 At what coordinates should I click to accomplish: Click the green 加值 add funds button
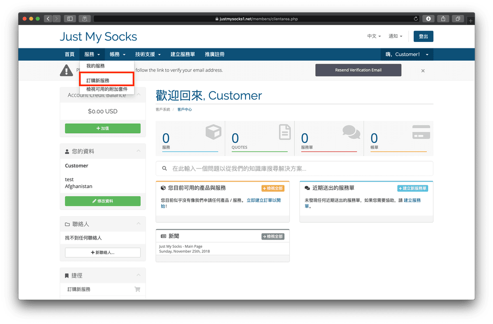pos(103,128)
